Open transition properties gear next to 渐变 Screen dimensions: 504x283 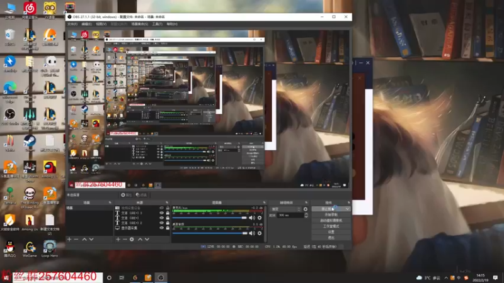(306, 209)
